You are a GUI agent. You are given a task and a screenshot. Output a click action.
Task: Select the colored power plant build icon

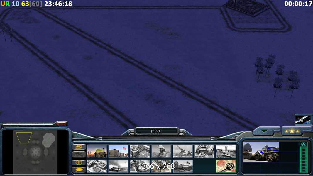(x=97, y=151)
